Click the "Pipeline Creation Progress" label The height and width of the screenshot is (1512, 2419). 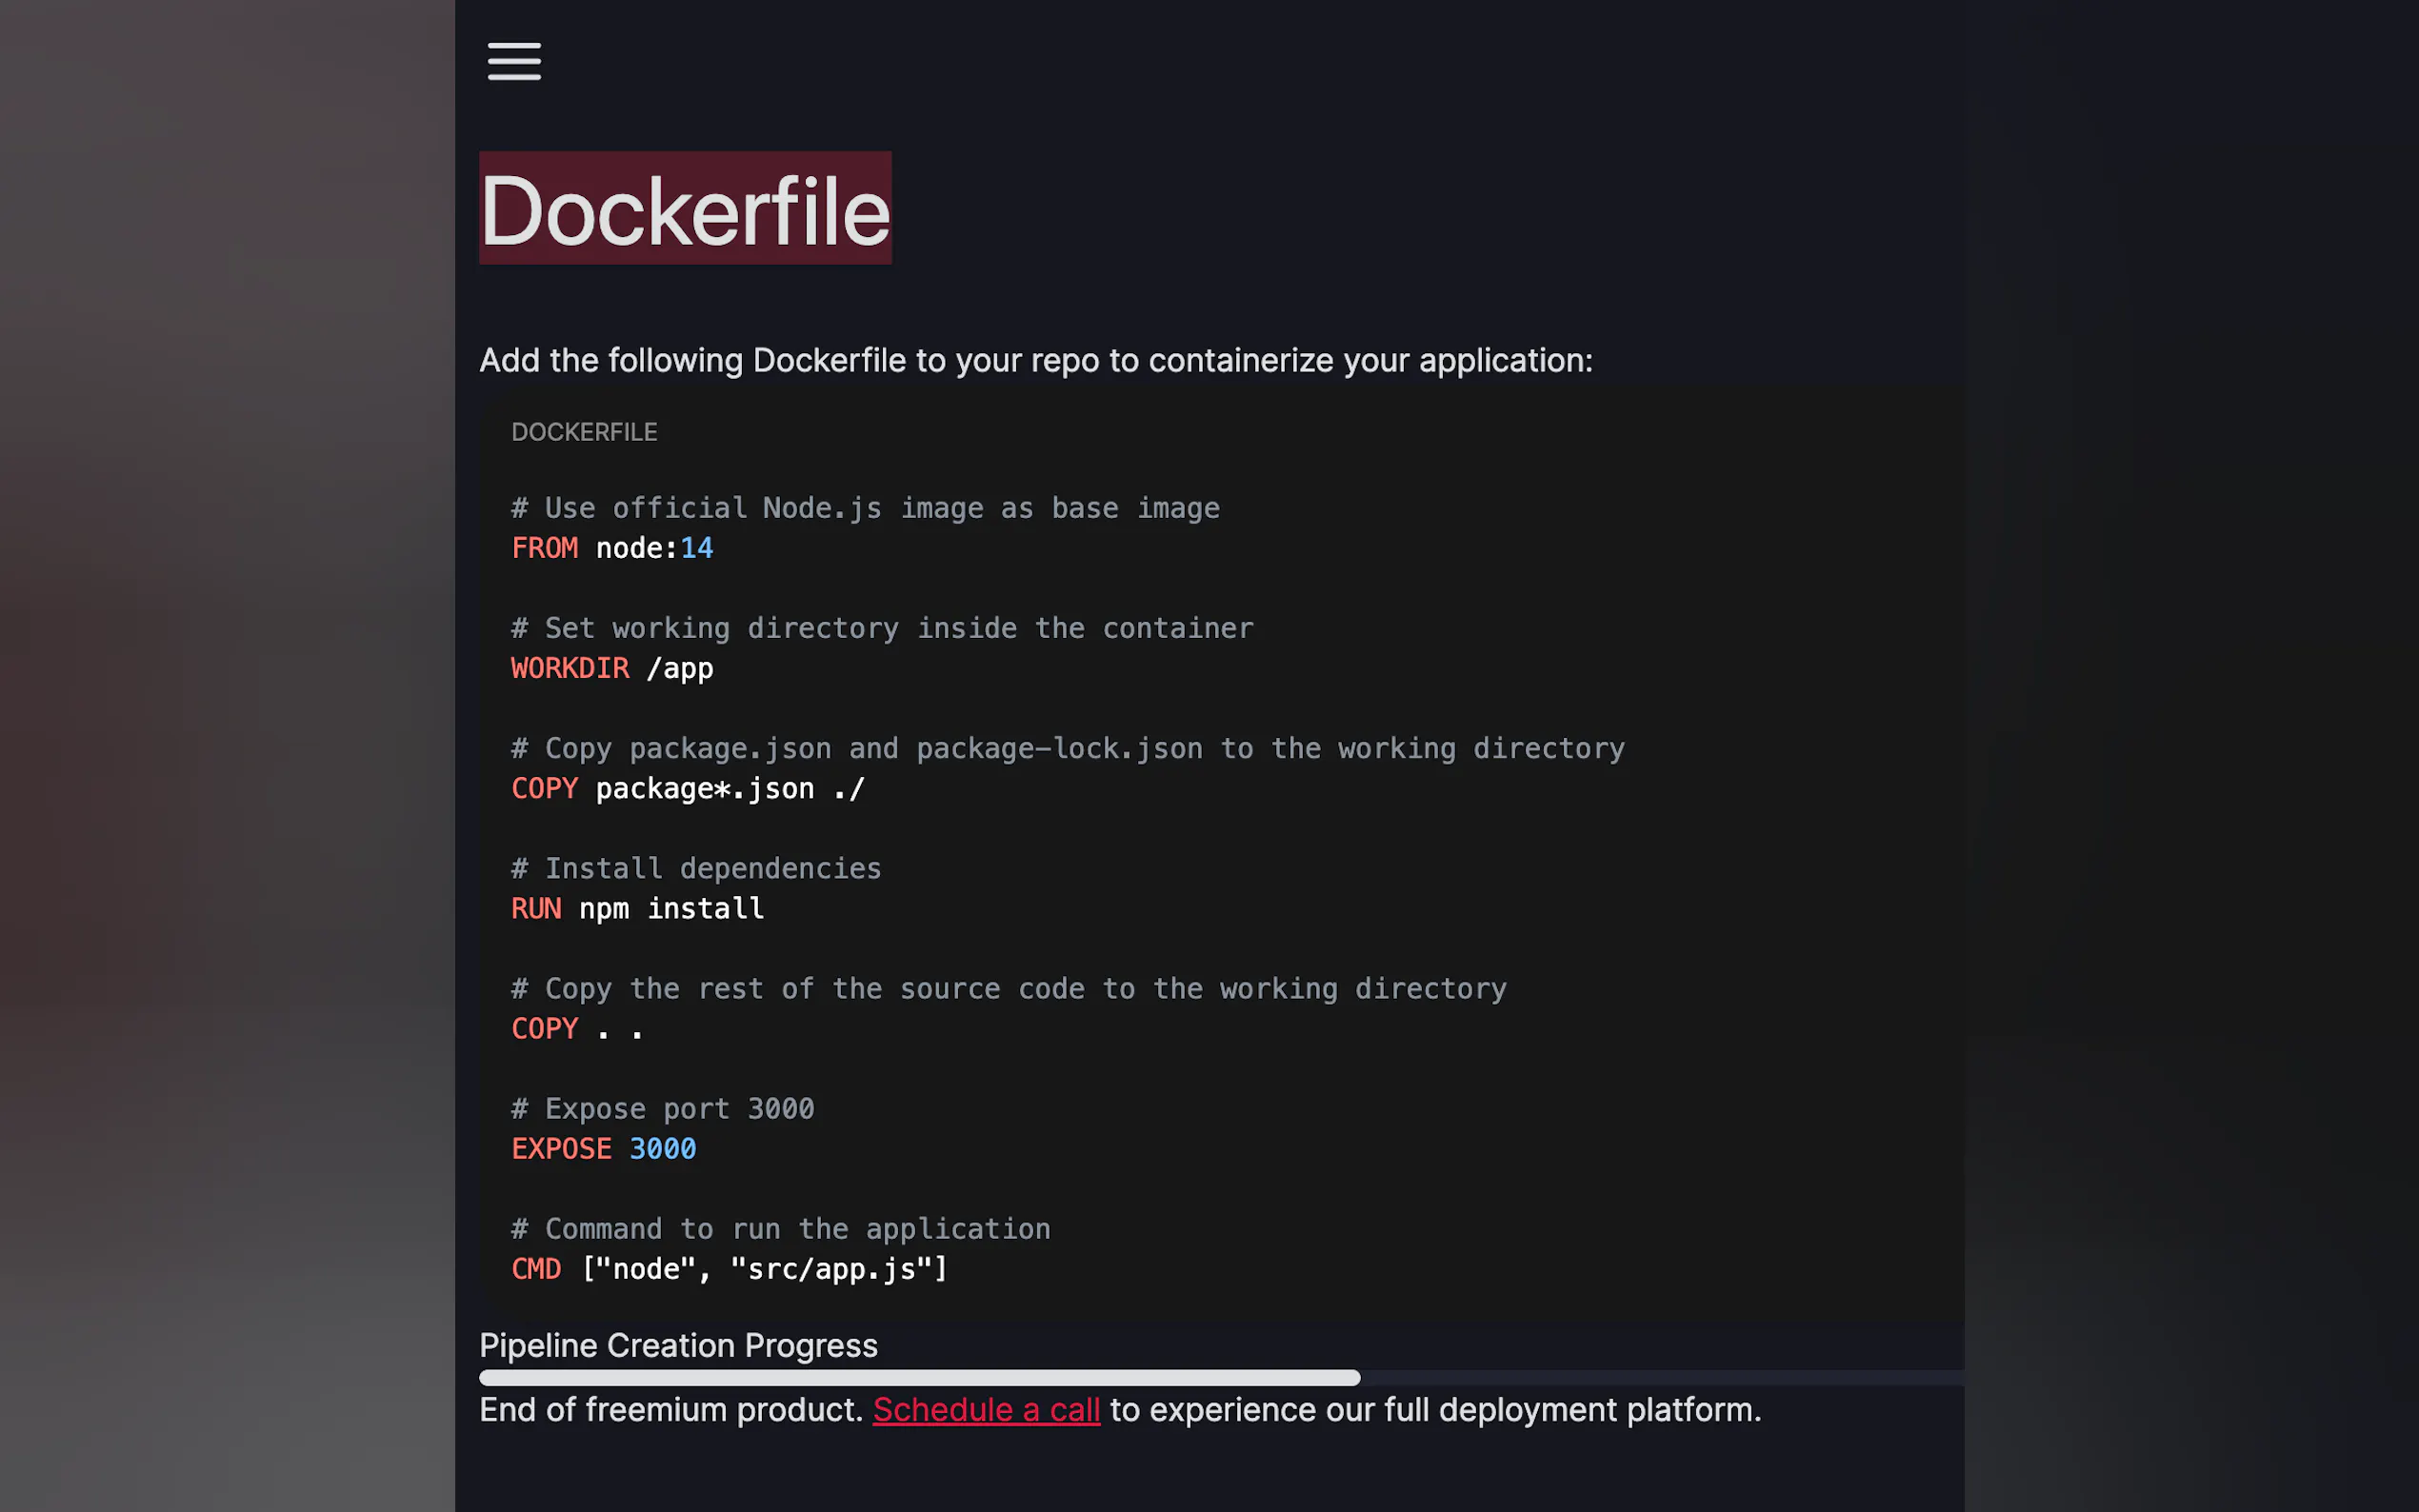678,1346
